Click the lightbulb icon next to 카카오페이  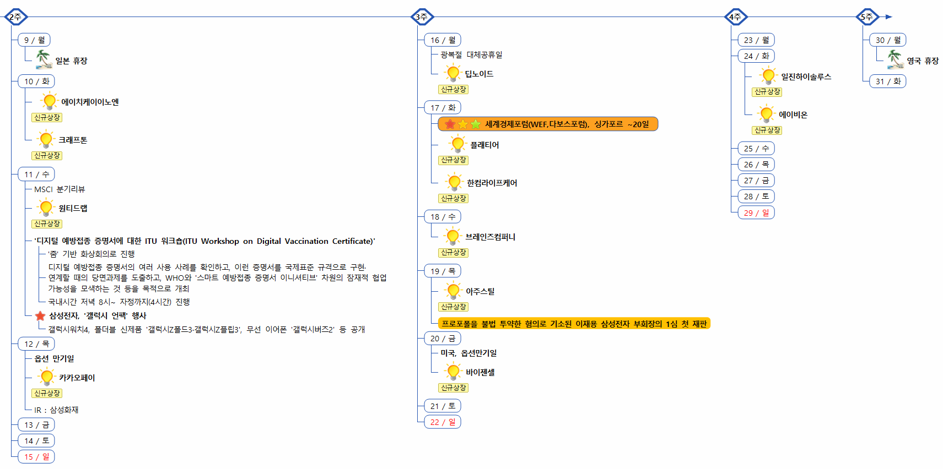[47, 377]
